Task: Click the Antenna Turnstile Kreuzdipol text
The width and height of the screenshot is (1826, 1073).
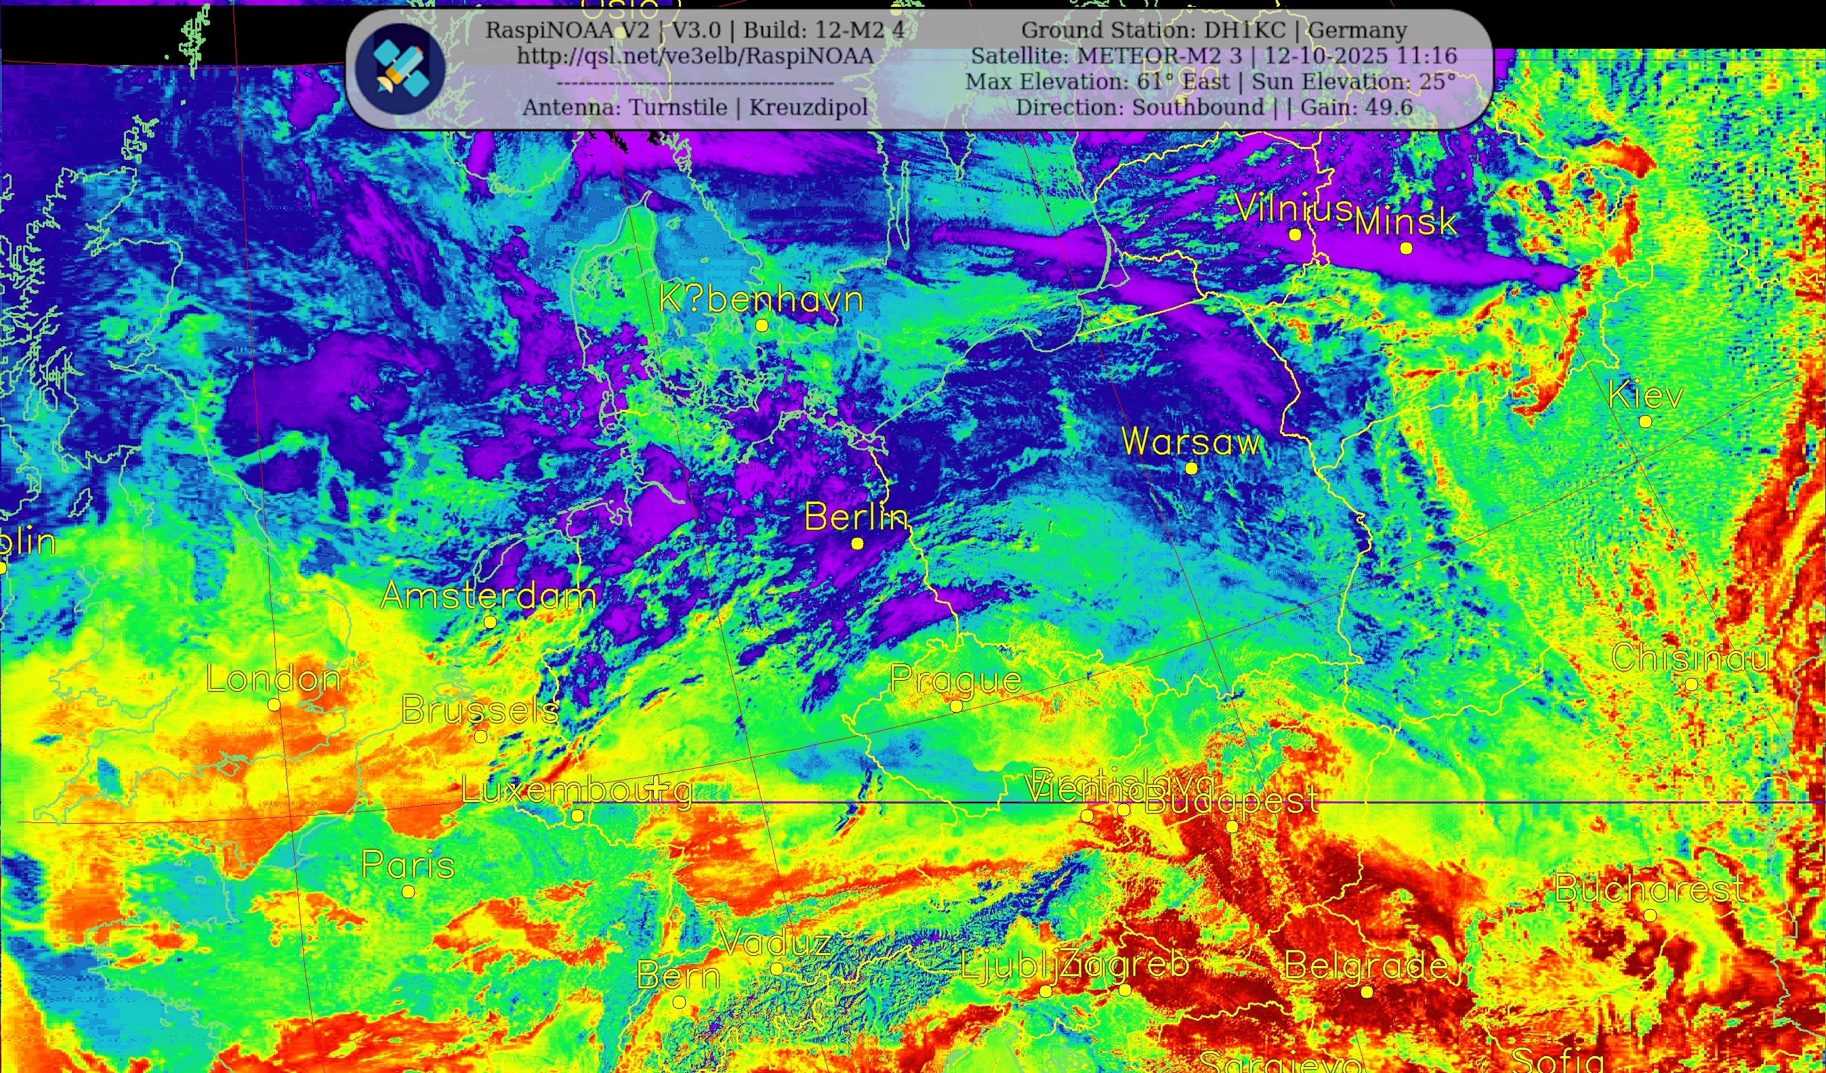Action: pos(695,107)
